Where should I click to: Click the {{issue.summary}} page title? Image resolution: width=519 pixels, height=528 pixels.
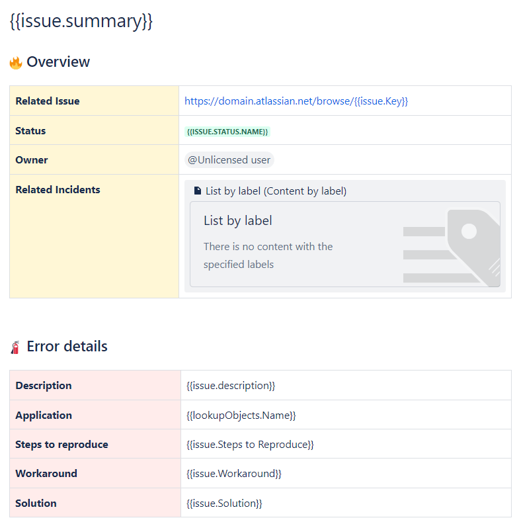coord(81,21)
